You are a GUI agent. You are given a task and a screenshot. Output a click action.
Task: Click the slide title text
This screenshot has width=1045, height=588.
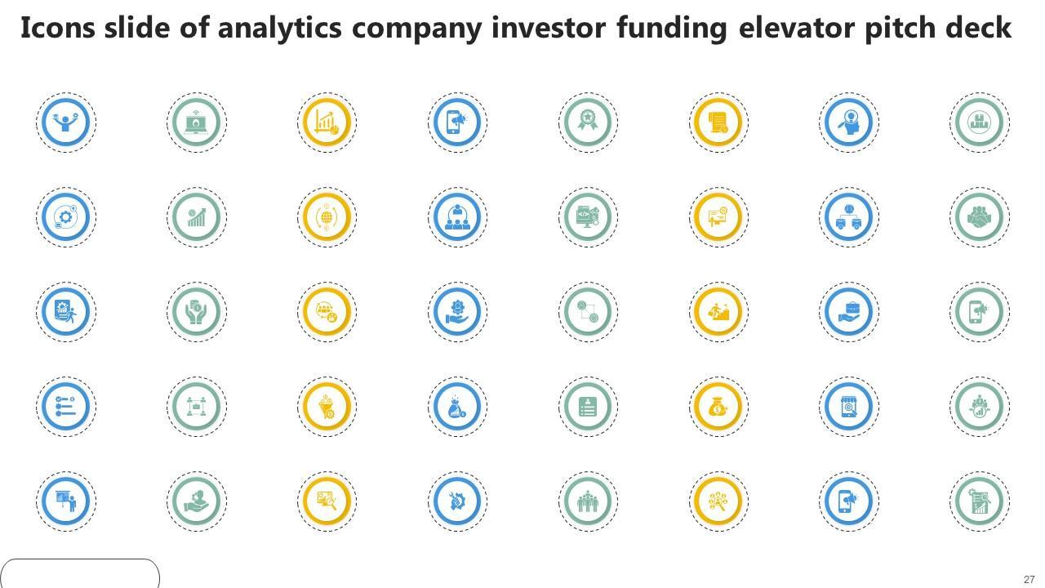point(516,28)
